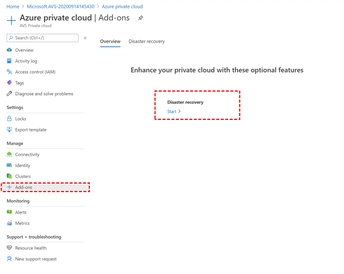Collapse the sidebar with double chevron
The height and width of the screenshot is (274, 344).
[85, 38]
